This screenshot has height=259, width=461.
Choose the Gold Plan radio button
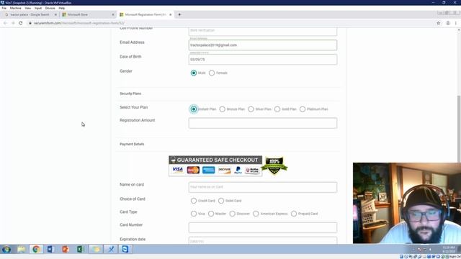click(x=277, y=109)
